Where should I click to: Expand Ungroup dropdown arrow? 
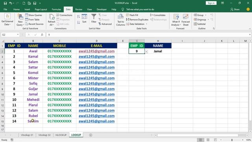coord(208,19)
